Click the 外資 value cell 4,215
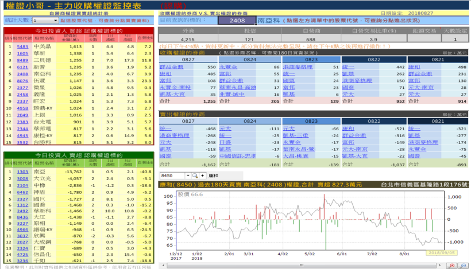Screen dimensions: 471x269 coord(188,39)
